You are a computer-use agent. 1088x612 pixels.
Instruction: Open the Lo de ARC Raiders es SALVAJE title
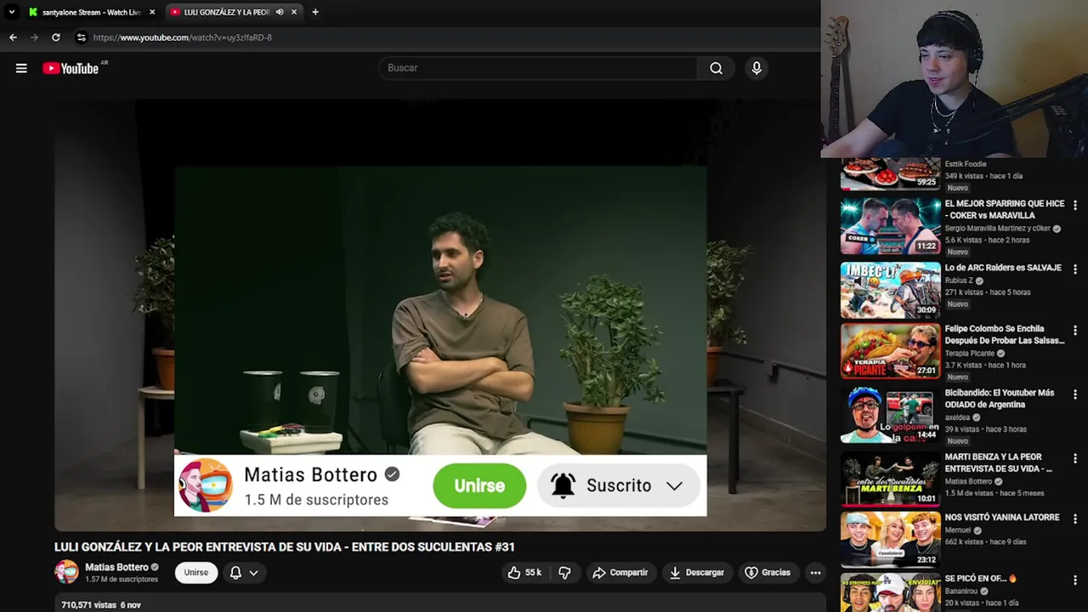tap(1003, 268)
